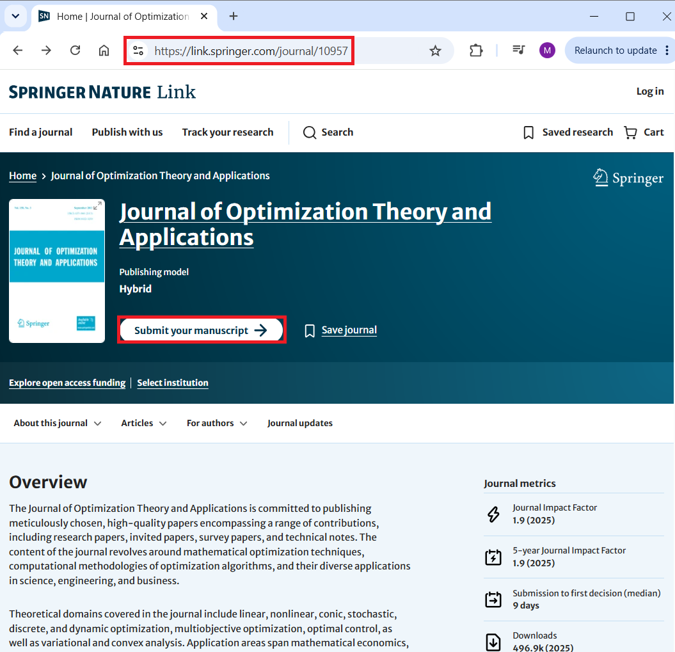Click the Journal Impact Factor lightning icon

point(493,514)
